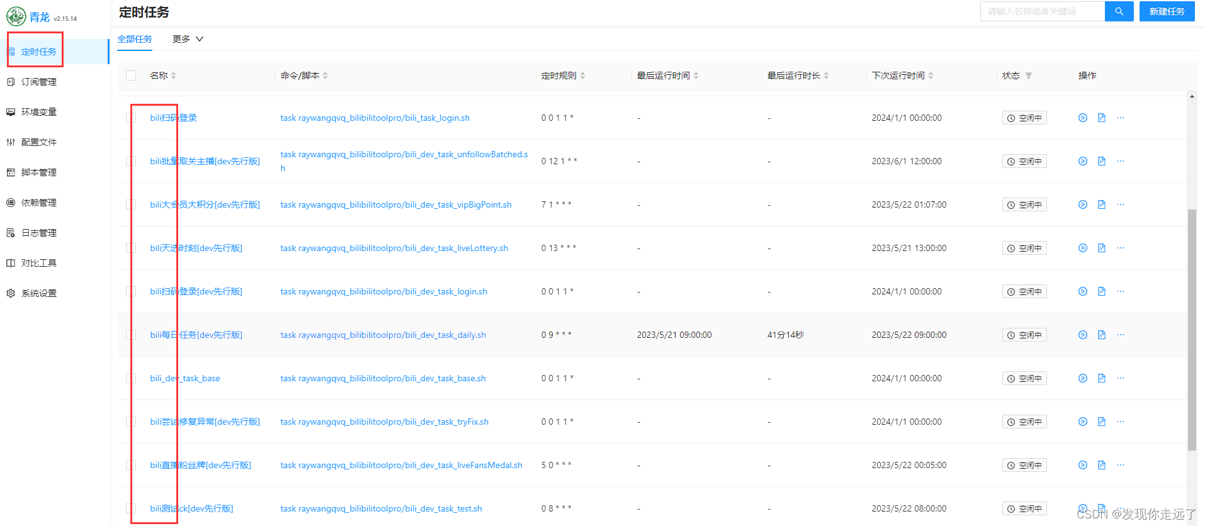Sort by 命令/脚本 column arrows

tap(325, 76)
